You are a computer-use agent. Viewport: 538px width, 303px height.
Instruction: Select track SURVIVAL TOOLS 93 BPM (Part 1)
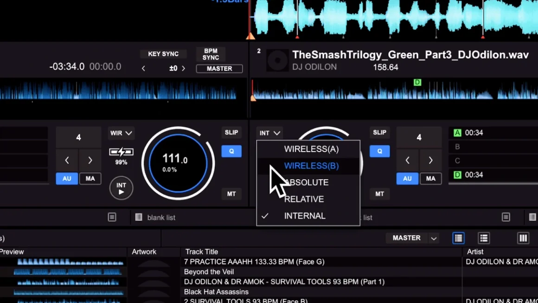[x=284, y=282]
